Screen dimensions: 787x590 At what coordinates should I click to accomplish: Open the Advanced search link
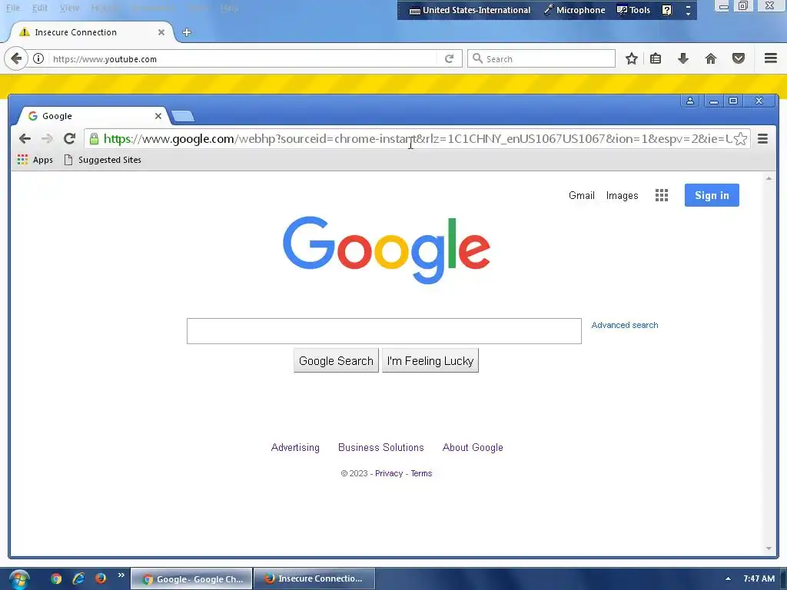[x=624, y=325]
